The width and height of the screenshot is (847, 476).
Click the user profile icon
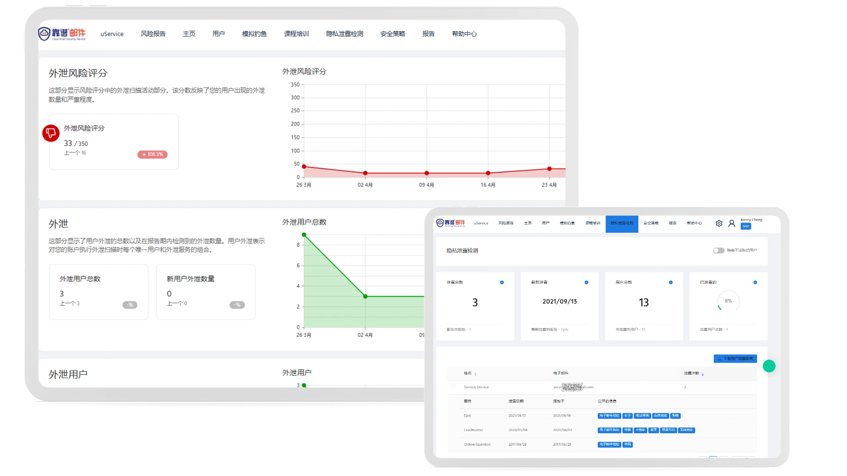[732, 223]
